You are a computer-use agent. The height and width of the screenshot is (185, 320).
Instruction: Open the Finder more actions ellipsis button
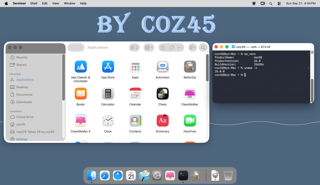(180, 48)
